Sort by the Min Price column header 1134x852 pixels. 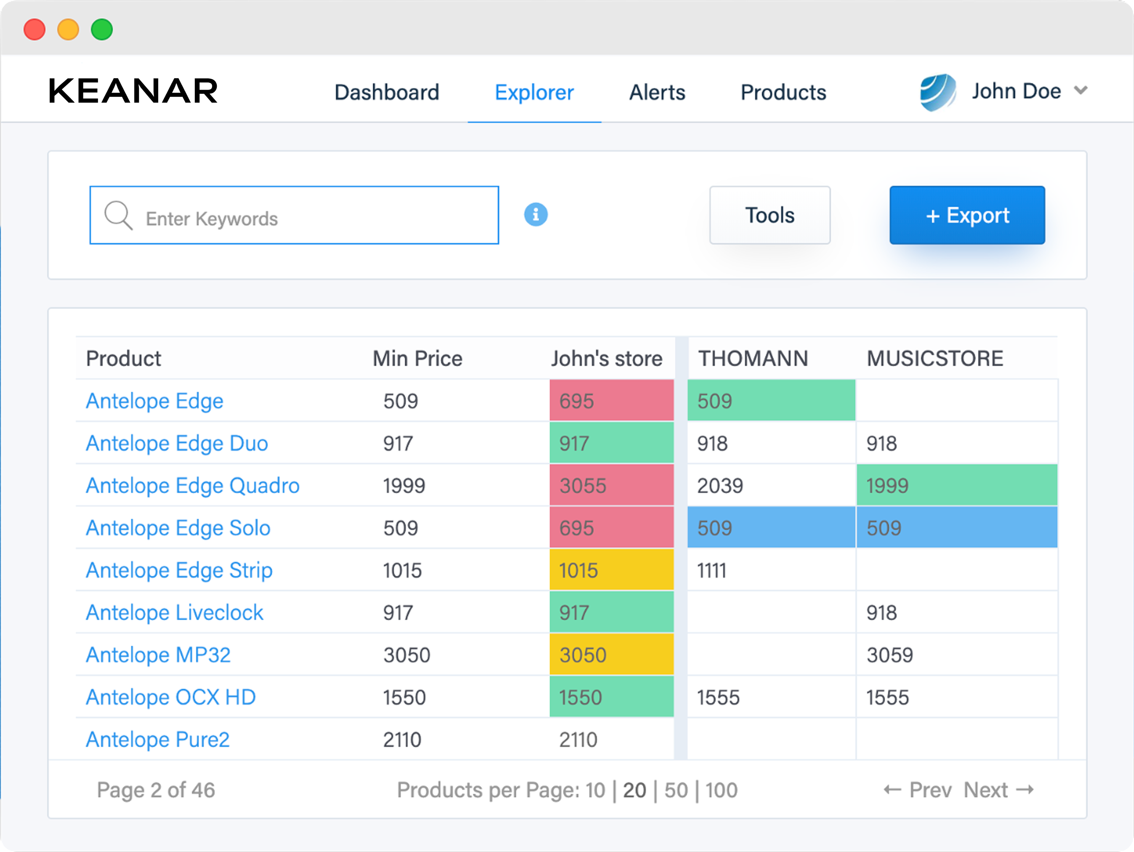417,358
